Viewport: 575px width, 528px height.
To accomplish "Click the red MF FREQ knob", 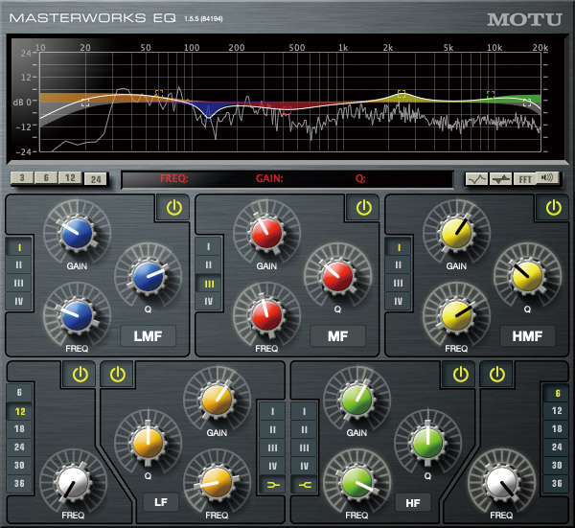I will tap(267, 315).
